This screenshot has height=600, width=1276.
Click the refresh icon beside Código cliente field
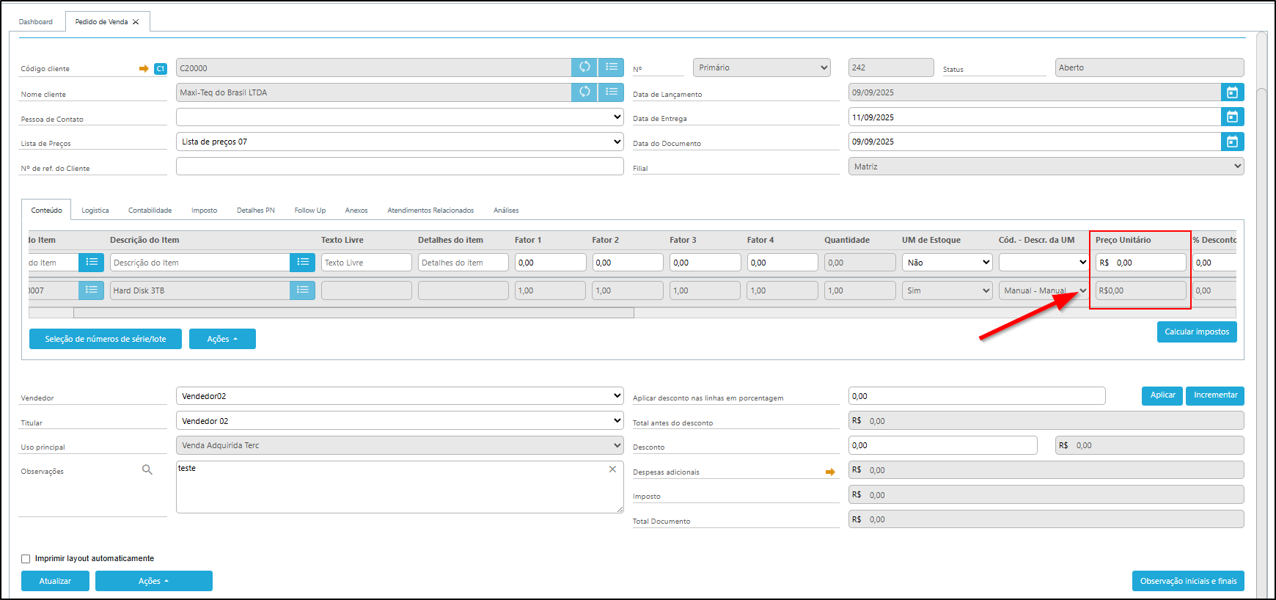[584, 67]
